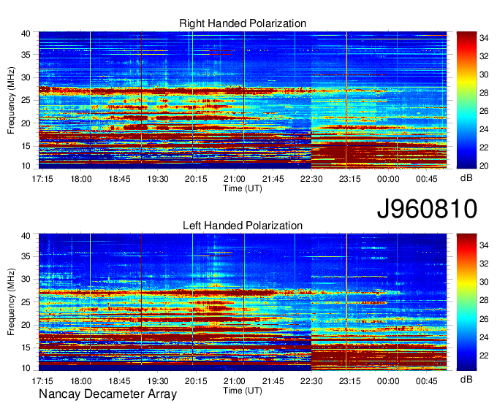The height and width of the screenshot is (403, 497).
Task: Click the 30 MHz tick on the lower plot axis
Action: [26, 279]
